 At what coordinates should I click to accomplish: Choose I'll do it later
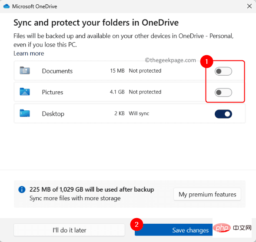[x=69, y=230]
